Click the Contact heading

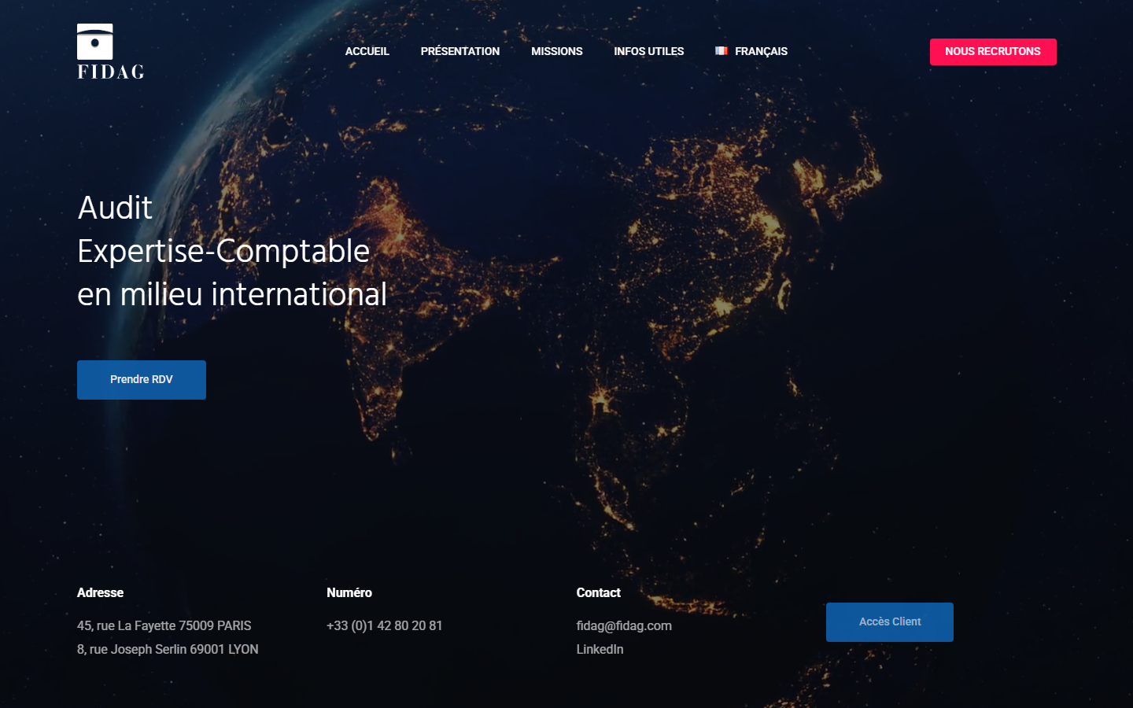coord(598,593)
